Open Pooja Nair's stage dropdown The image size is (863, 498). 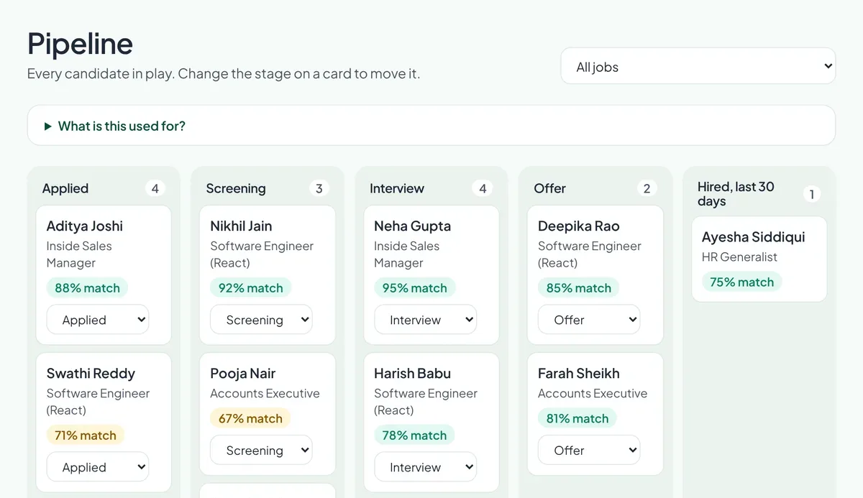[261, 451]
